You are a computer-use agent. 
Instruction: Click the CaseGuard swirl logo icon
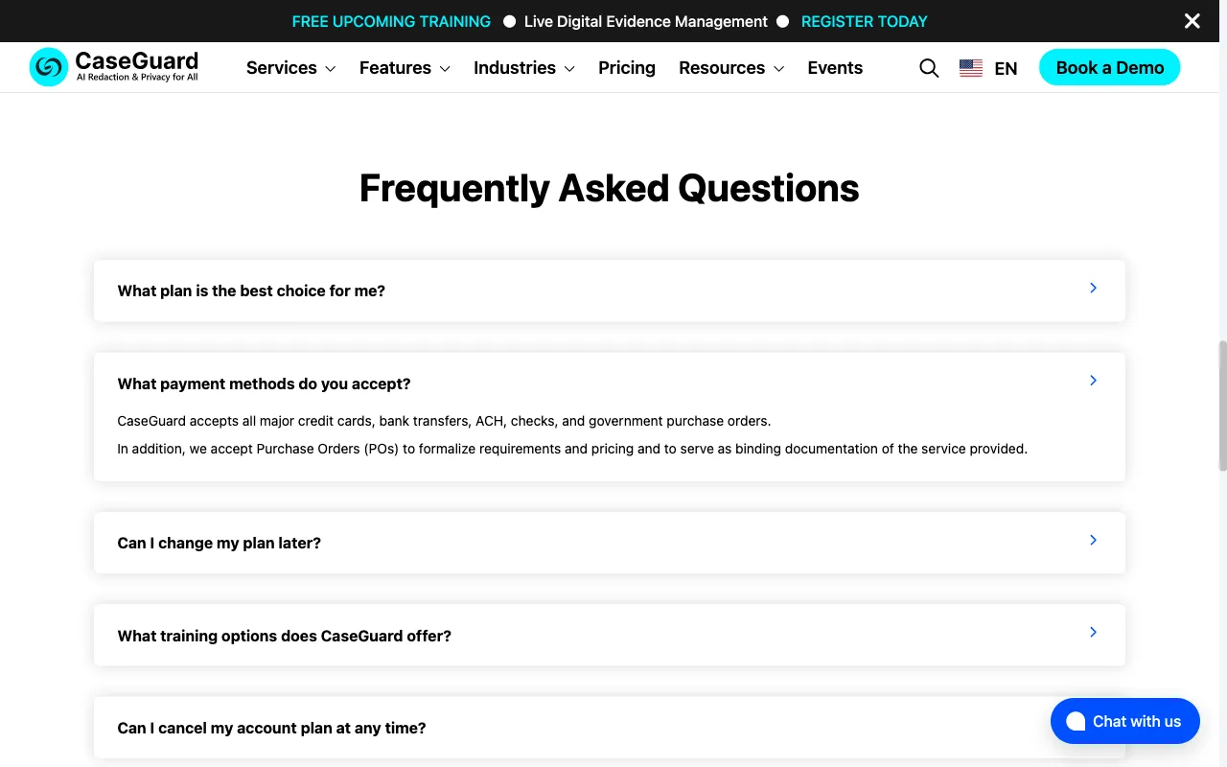click(48, 67)
